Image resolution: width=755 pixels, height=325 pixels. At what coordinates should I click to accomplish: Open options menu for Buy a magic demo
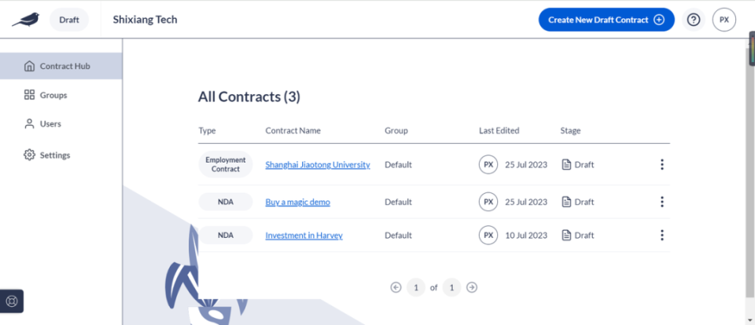pos(661,202)
